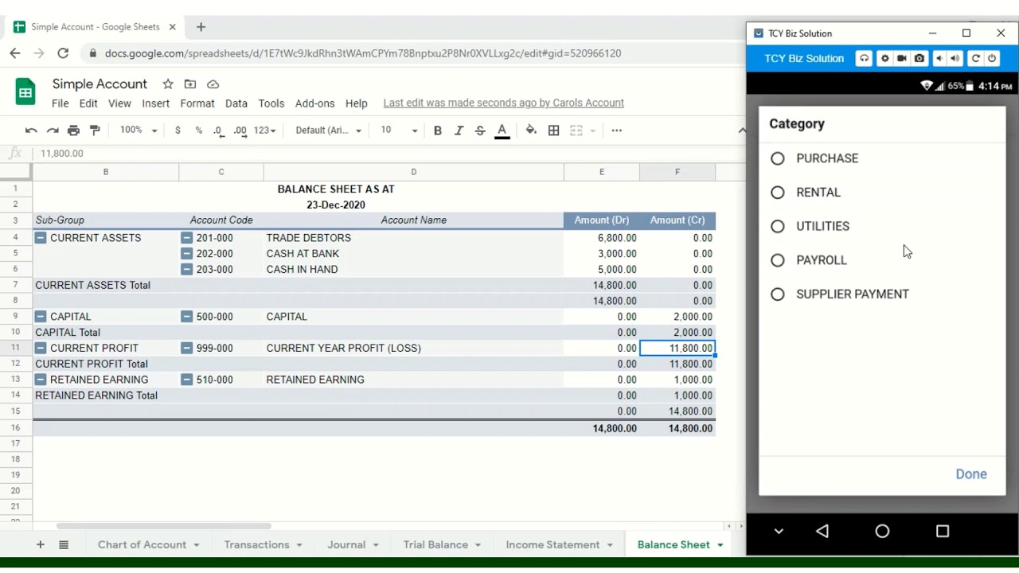Start emulator video recording

pos(902,58)
